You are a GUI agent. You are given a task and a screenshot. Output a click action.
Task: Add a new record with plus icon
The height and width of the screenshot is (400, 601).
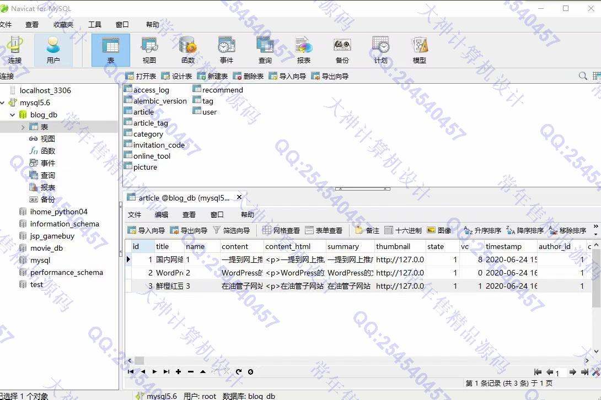pos(178,372)
